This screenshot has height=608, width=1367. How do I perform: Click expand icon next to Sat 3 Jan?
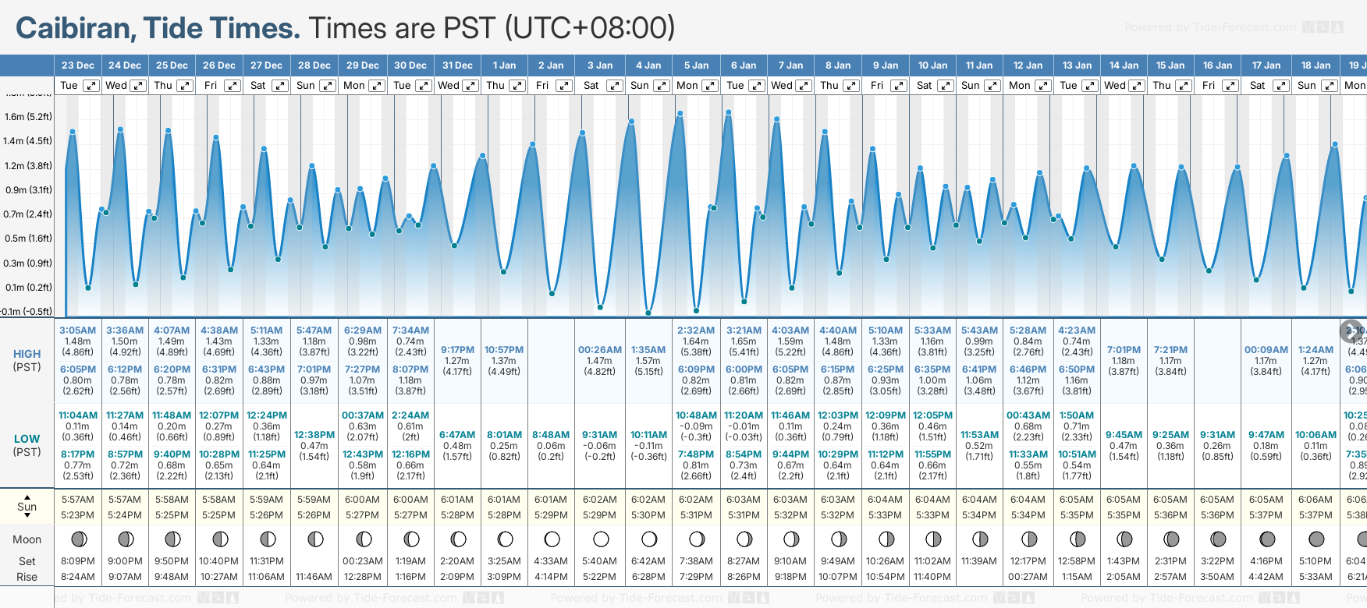pos(615,86)
